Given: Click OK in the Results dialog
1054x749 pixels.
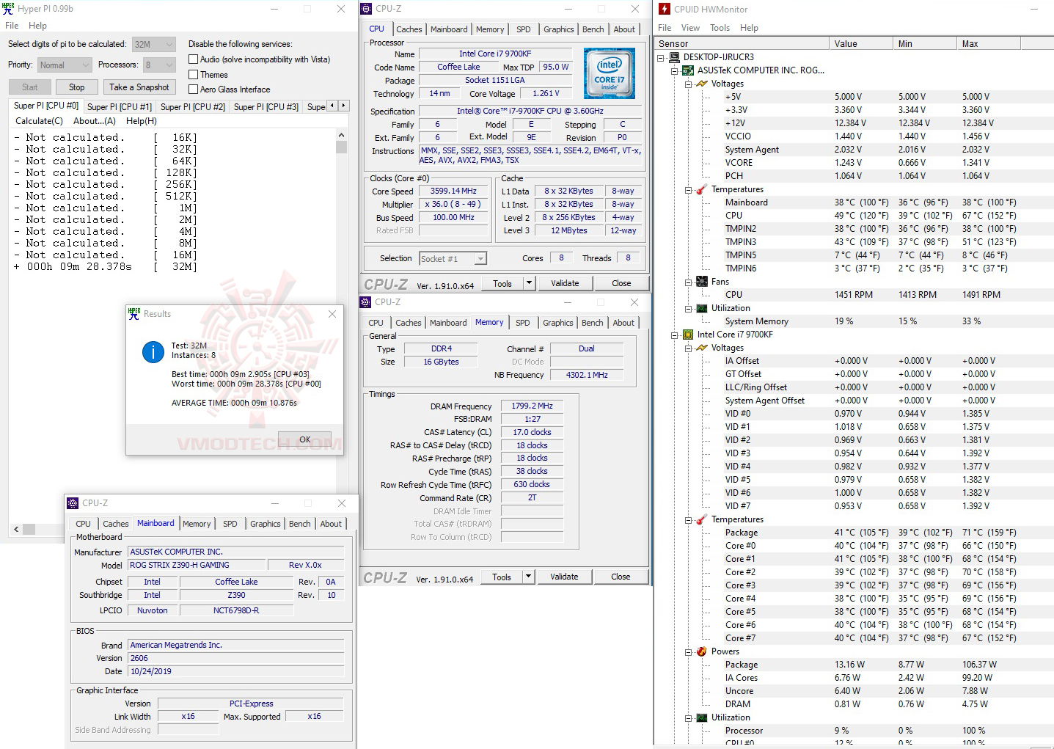Looking at the screenshot, I should click(305, 439).
